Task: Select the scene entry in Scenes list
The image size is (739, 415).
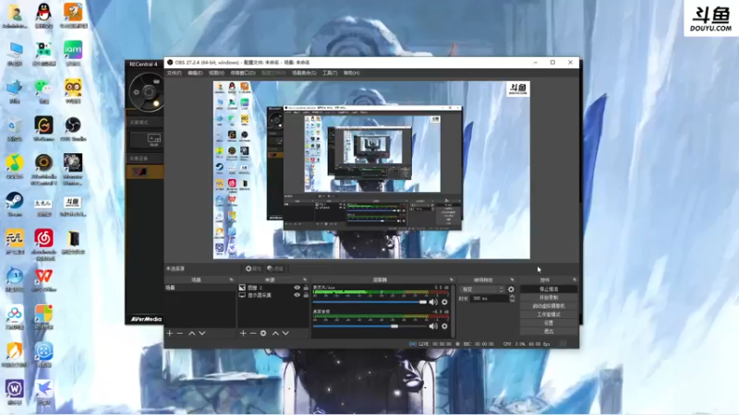Action: click(x=200, y=288)
